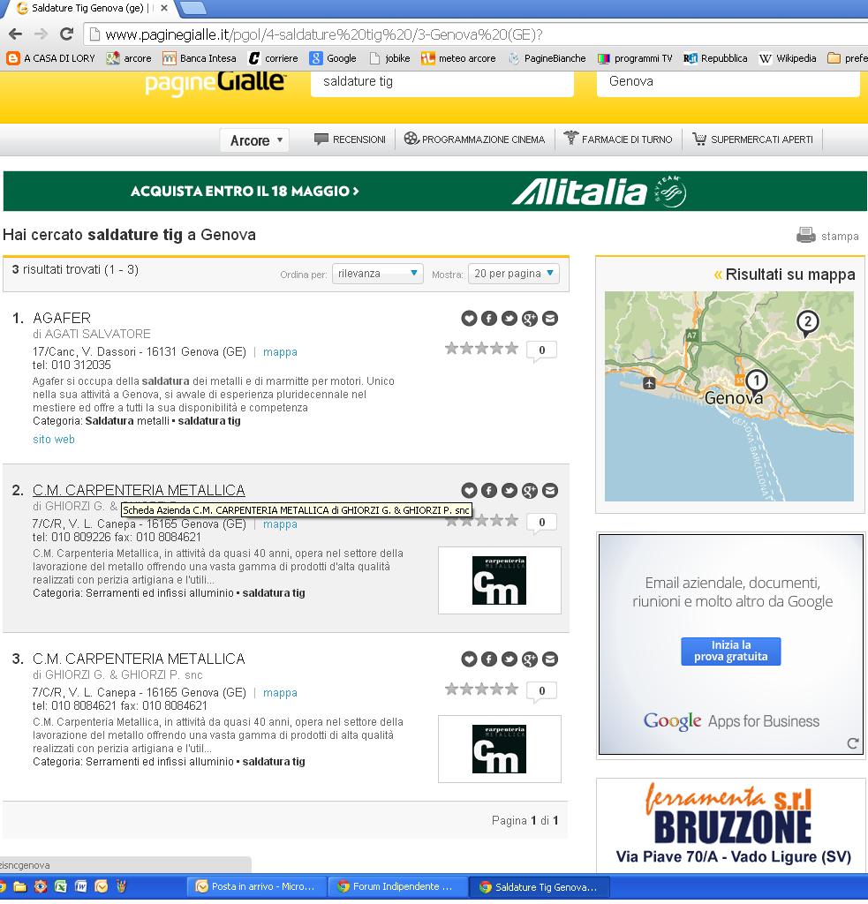Click mappa link for result 2
The image size is (868, 904).
pos(280,524)
